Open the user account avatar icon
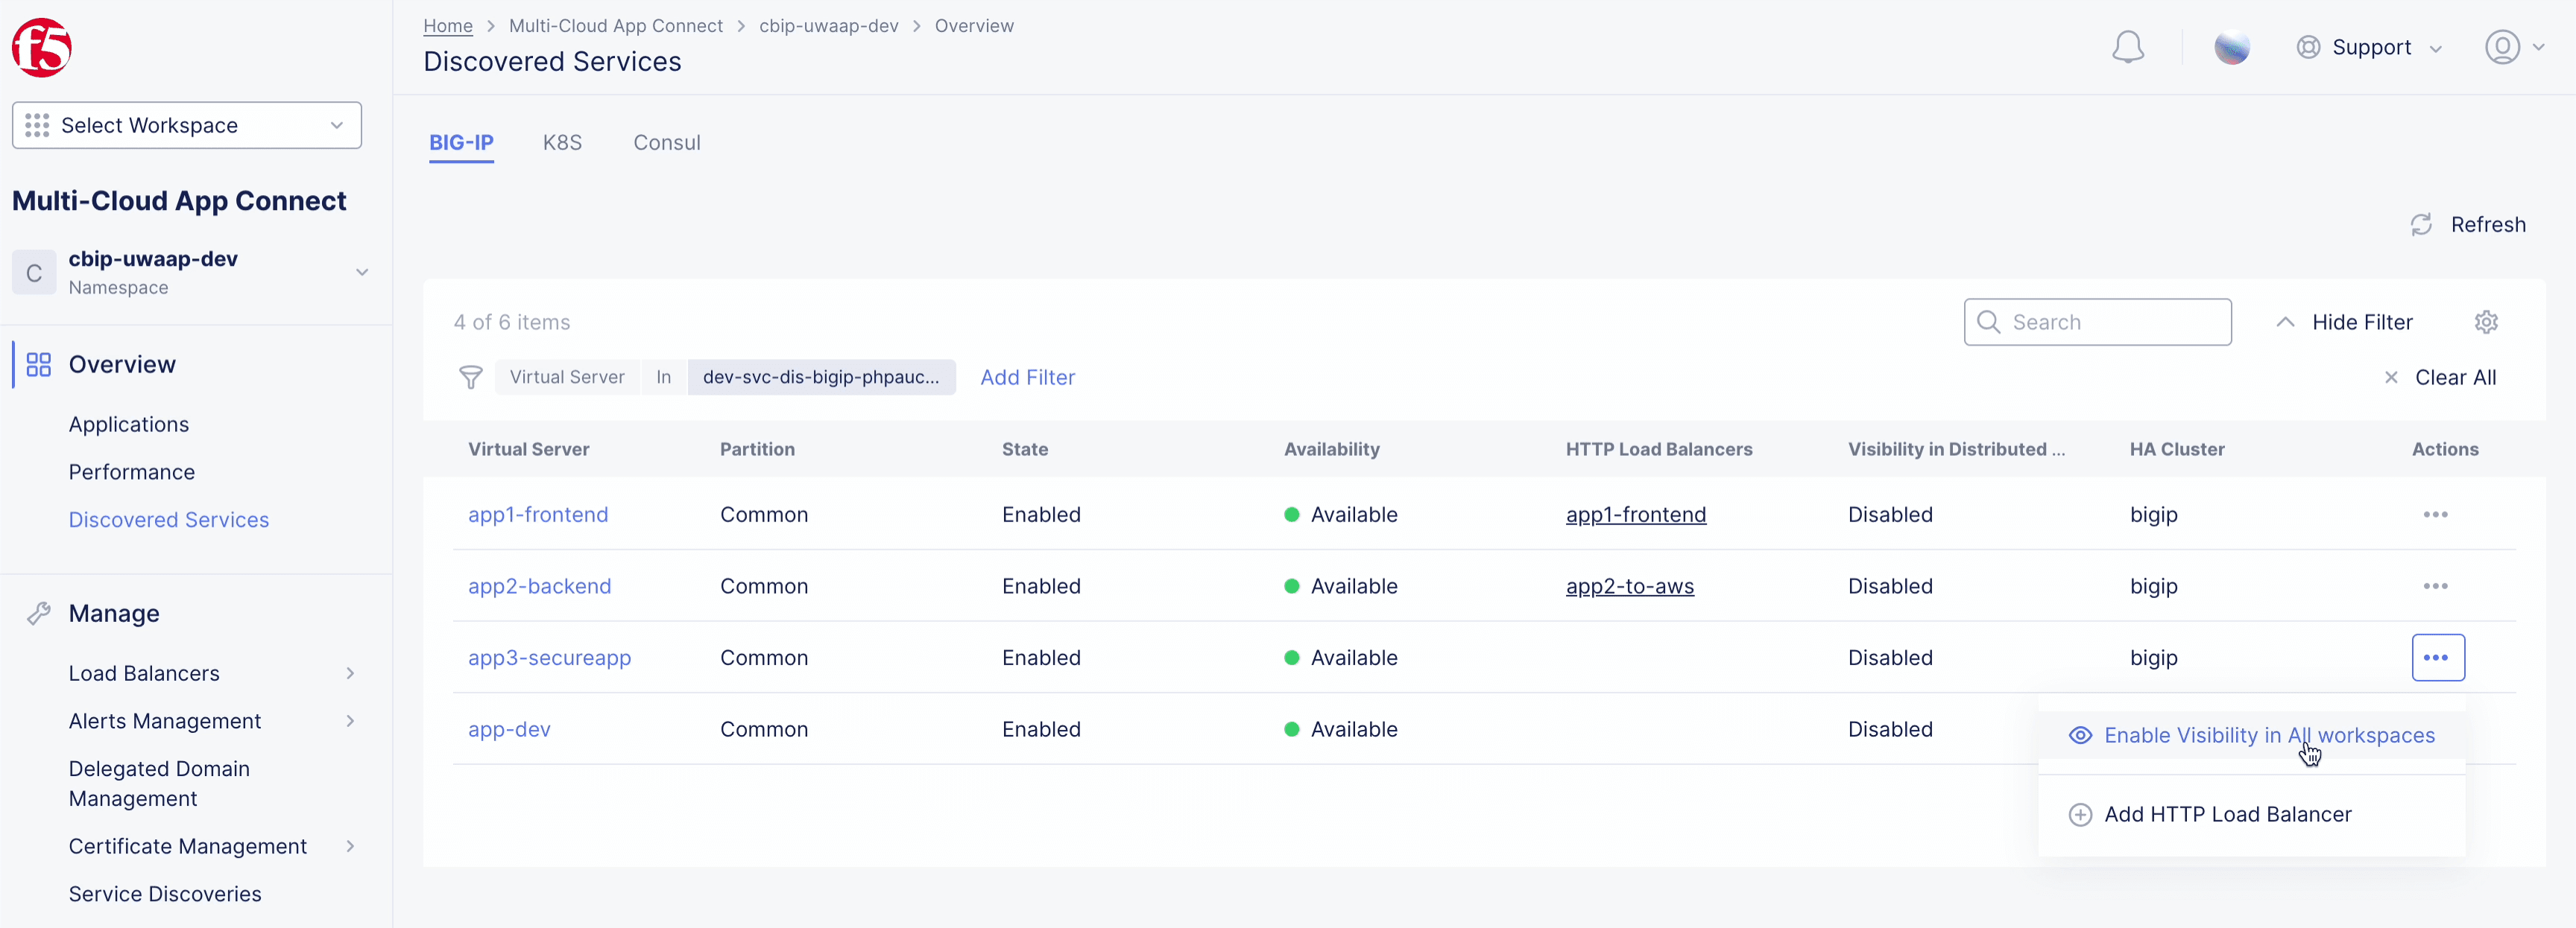Viewport: 2576px width, 928px height. tap(2502, 47)
